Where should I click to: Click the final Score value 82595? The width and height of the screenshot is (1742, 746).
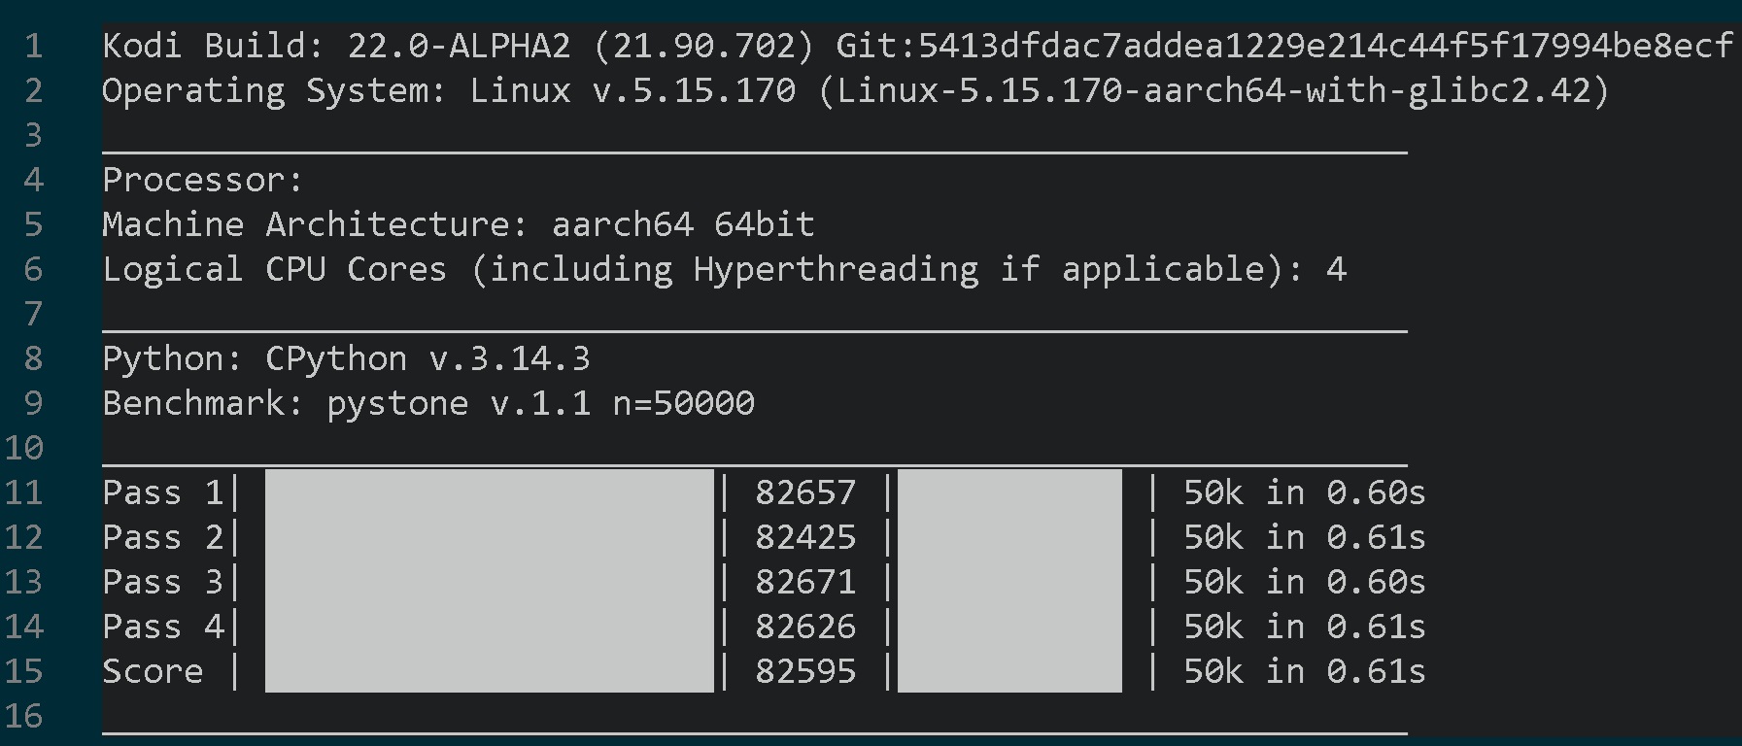[805, 671]
